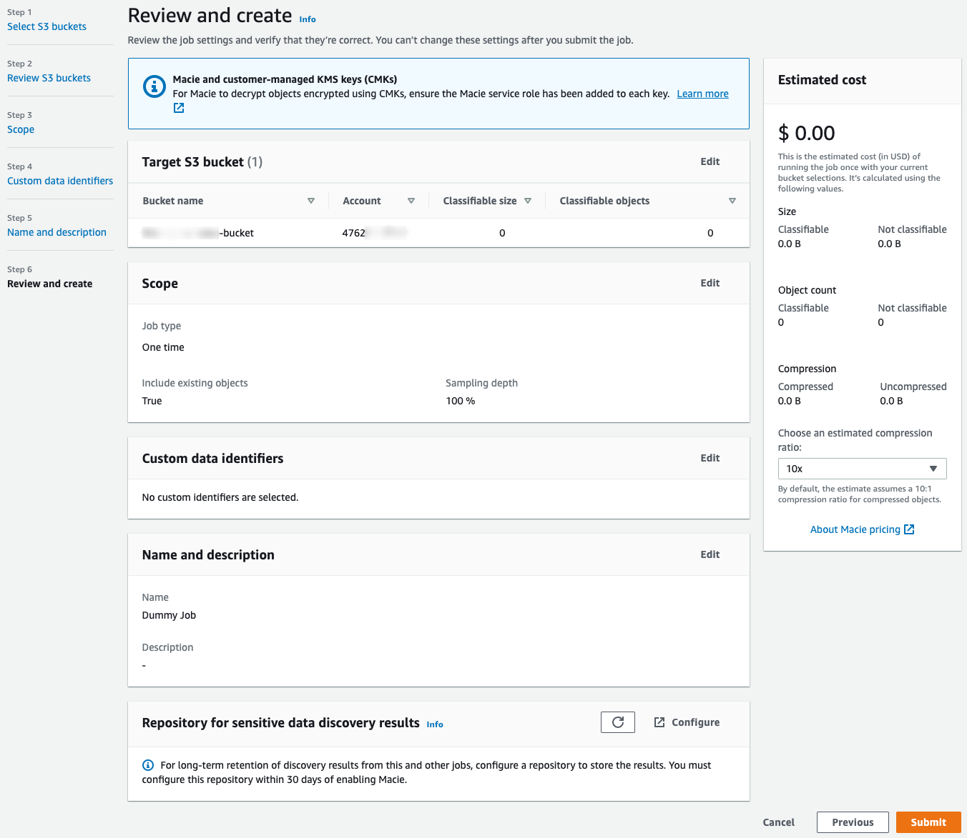Open the Classifiable size filter dropdown
967x838 pixels.
pyautogui.click(x=529, y=201)
